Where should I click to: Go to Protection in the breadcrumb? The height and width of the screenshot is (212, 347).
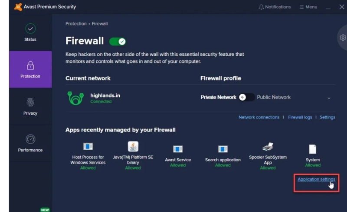[x=76, y=24]
